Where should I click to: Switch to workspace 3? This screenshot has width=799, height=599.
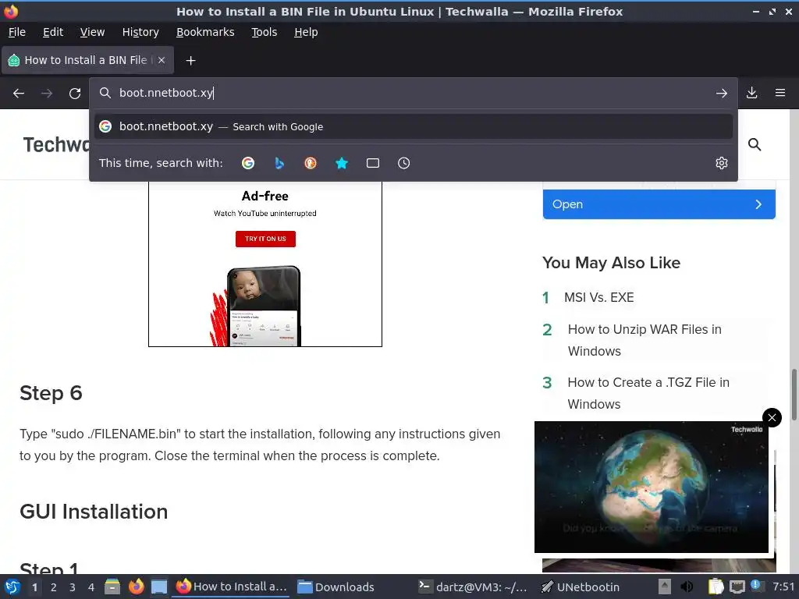pos(73,587)
